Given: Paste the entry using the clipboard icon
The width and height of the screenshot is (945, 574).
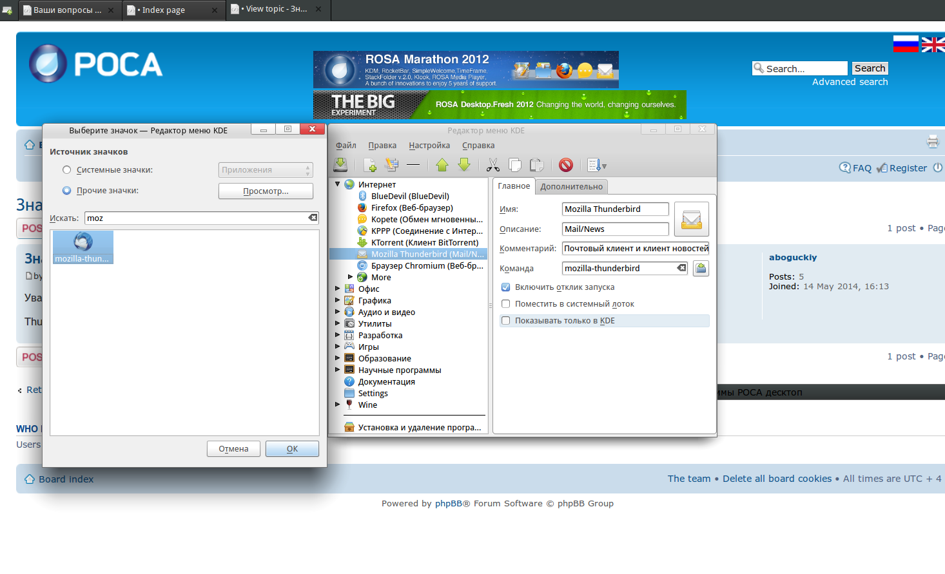Looking at the screenshot, I should tap(536, 165).
